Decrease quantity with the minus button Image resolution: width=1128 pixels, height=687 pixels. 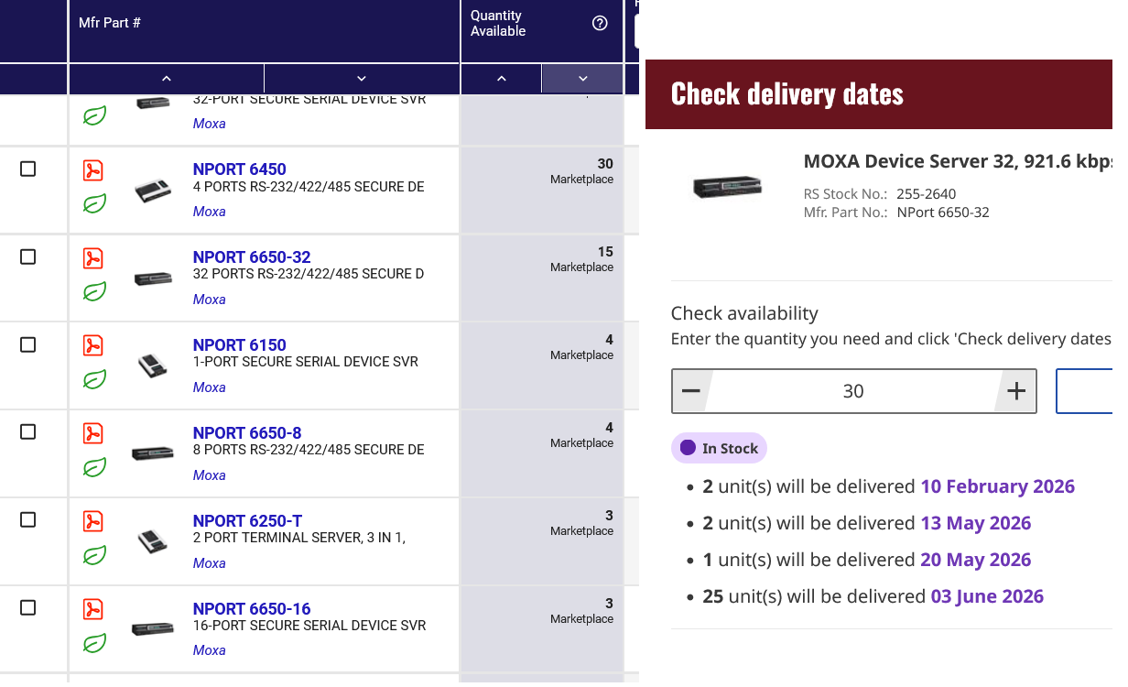[x=691, y=391]
